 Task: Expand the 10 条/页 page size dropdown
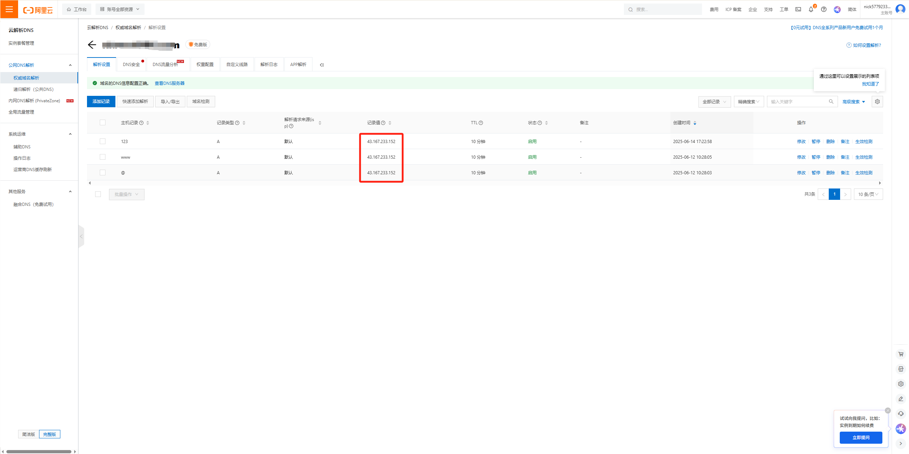click(x=868, y=194)
